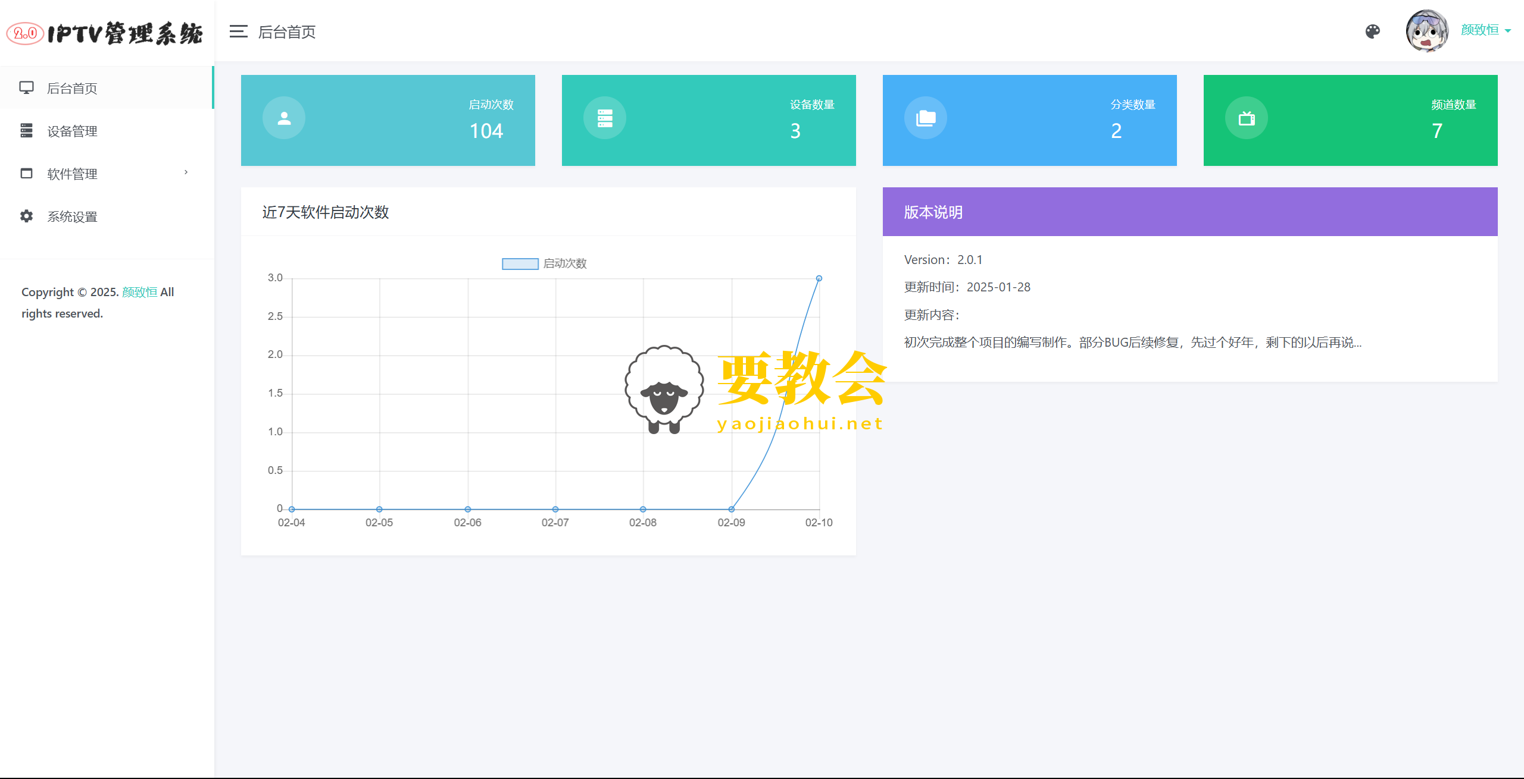Click the gear icon beside 系统设置
Image resolution: width=1524 pixels, height=779 pixels.
(x=26, y=216)
